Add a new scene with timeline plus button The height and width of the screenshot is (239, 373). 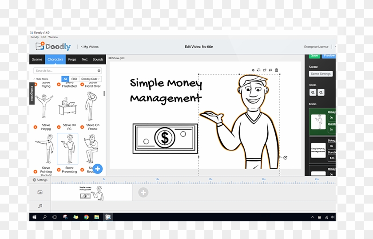point(143,193)
